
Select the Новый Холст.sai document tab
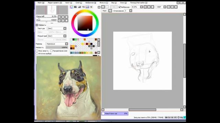click(x=115, y=113)
